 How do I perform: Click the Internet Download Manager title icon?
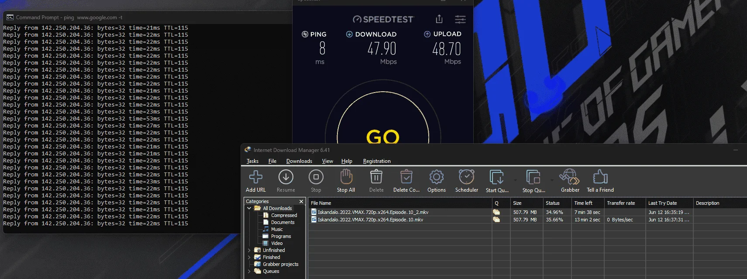[248, 150]
